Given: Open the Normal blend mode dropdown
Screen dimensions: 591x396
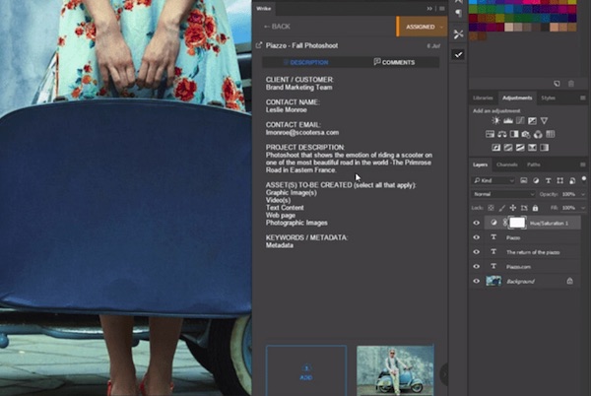Looking at the screenshot, I should pyautogui.click(x=503, y=194).
